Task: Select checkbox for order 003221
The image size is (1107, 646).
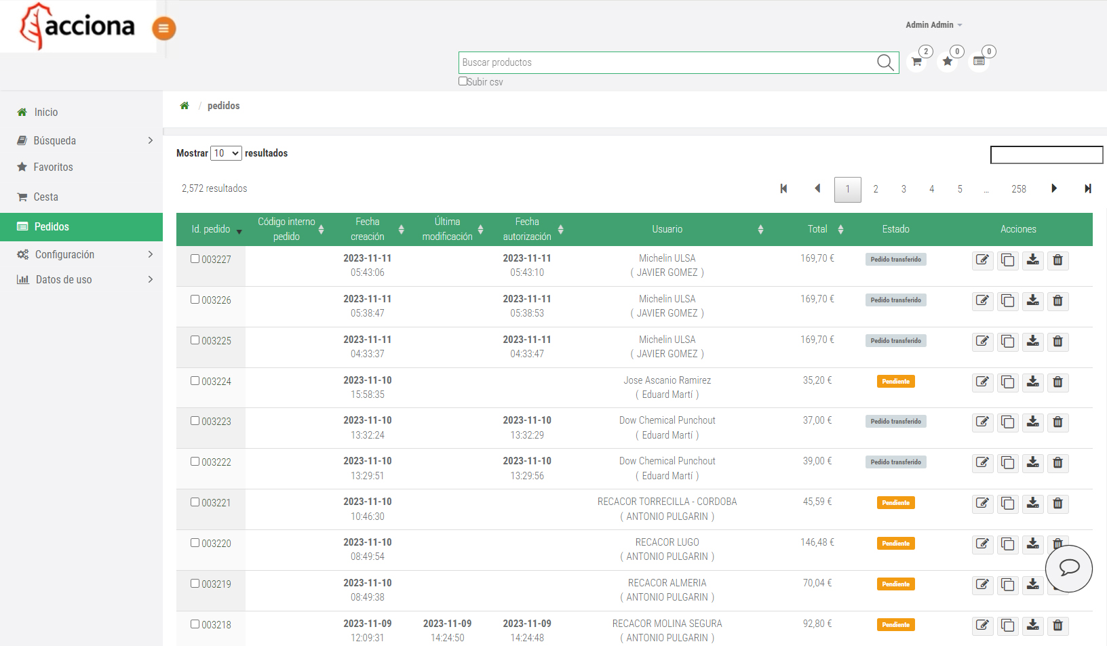Action: (195, 502)
